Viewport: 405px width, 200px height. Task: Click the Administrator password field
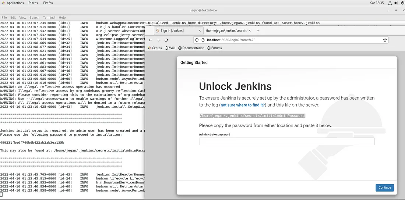tap(287, 142)
